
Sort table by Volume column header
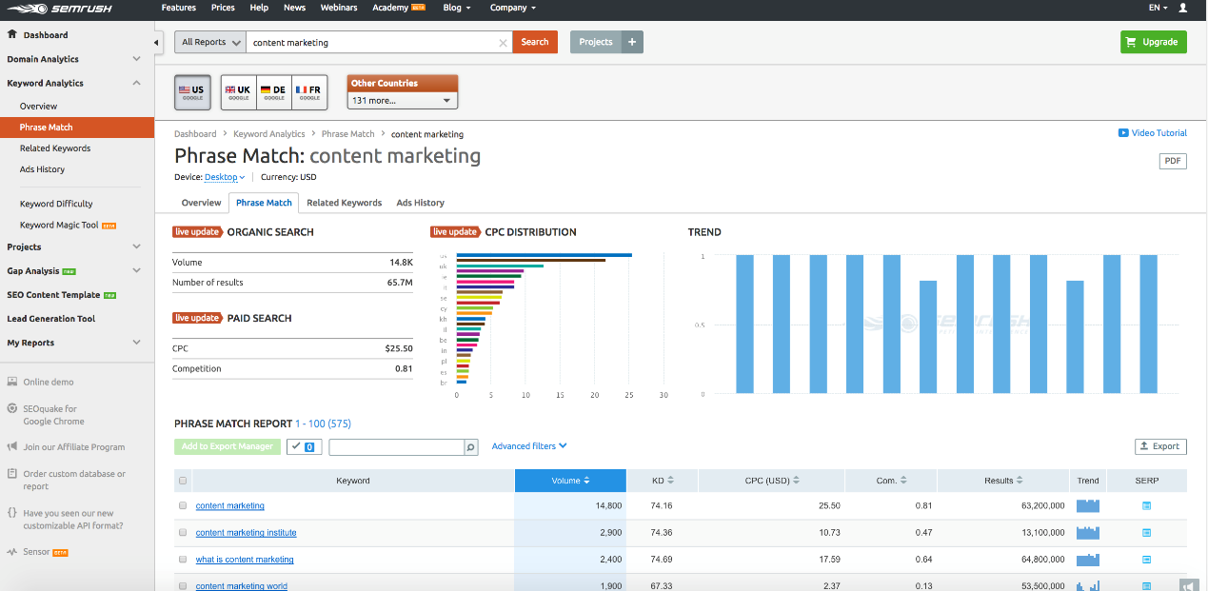(570, 481)
